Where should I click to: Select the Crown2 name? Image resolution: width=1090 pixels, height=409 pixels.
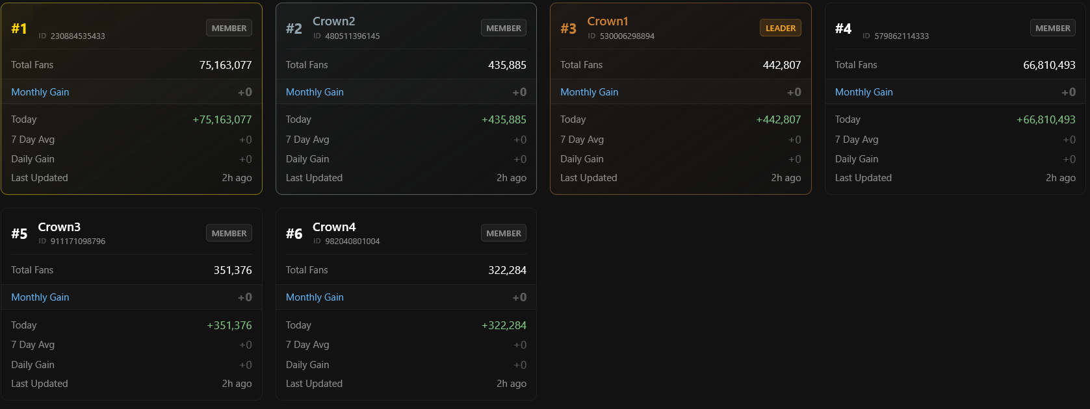coord(334,21)
